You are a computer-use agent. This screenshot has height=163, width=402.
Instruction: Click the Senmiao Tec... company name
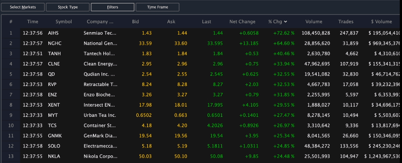point(100,33)
